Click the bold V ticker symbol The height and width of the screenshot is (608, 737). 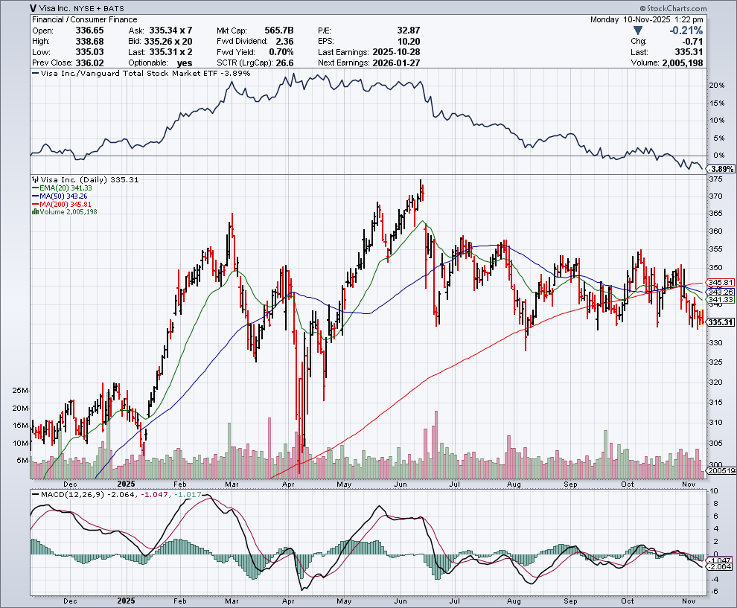34,8
